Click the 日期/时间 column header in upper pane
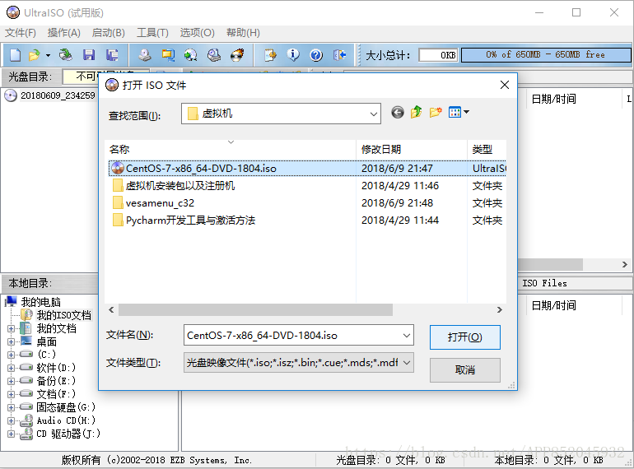The height and width of the screenshot is (469, 634). 553,99
